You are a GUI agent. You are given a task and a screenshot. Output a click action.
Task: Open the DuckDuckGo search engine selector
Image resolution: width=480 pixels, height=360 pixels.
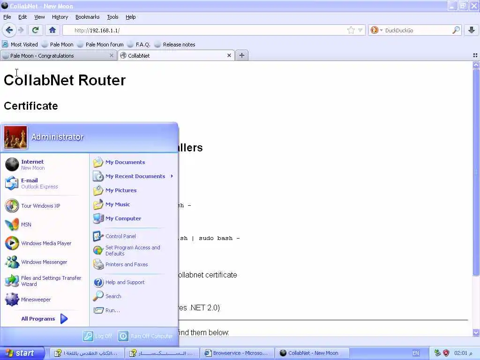click(x=376, y=30)
